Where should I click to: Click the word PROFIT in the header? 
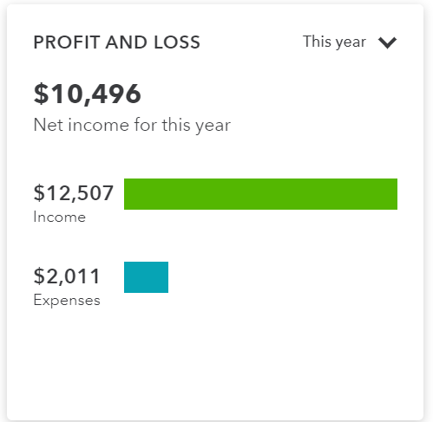coord(67,42)
